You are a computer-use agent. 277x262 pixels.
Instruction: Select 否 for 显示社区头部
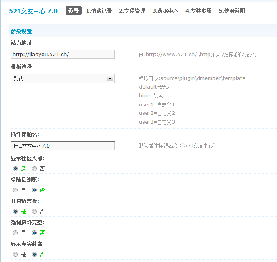34,169
